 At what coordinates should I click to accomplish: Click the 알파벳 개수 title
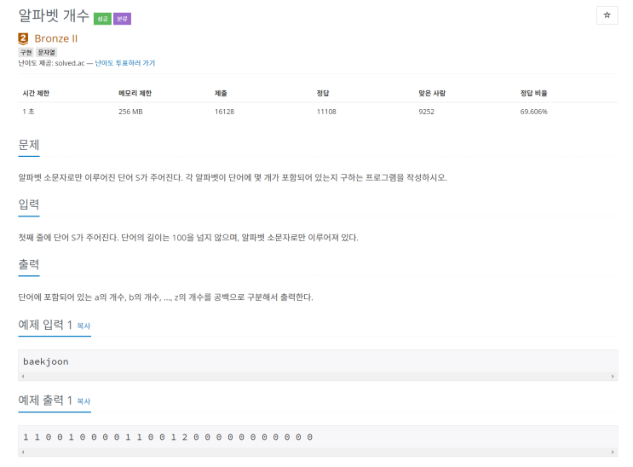click(x=54, y=15)
